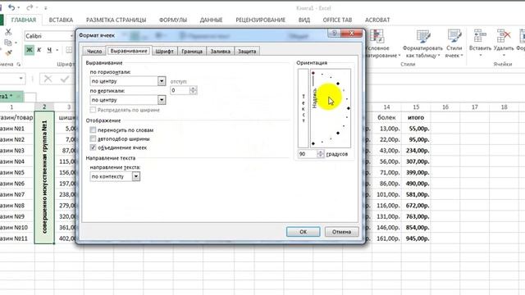Open the Name Box dropdown arrow

tap(21, 79)
